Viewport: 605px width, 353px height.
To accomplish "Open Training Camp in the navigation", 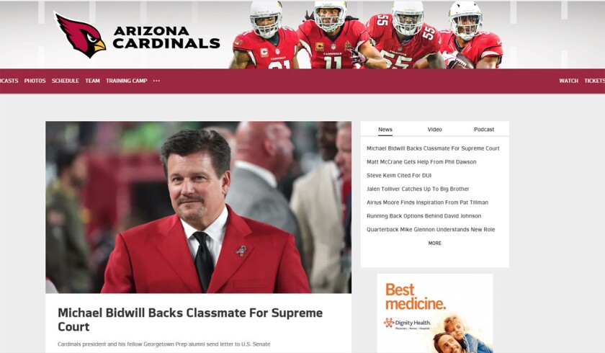I will (127, 81).
